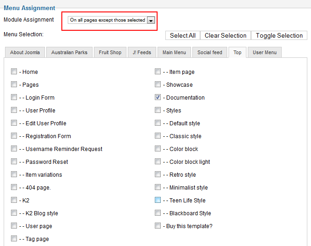Check the Password Reset checkbox

[14, 162]
